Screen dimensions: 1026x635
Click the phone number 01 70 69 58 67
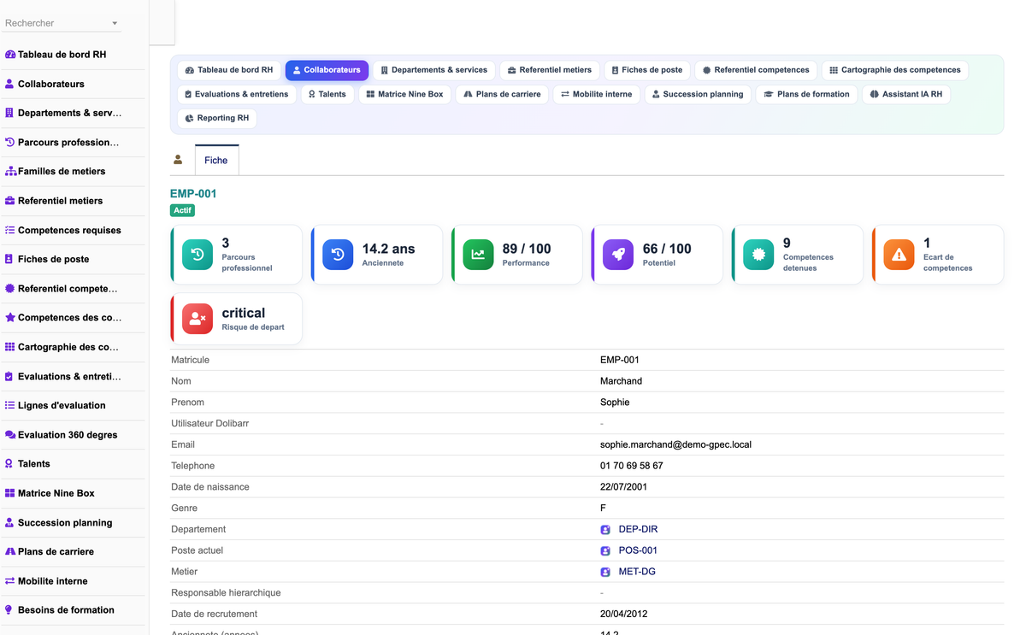point(632,466)
